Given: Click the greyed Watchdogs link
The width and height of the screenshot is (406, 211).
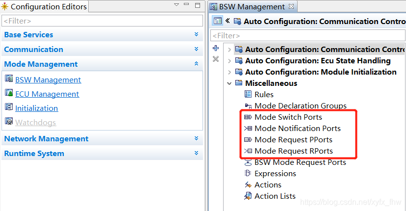Looking at the screenshot, I should pyautogui.click(x=35, y=122).
